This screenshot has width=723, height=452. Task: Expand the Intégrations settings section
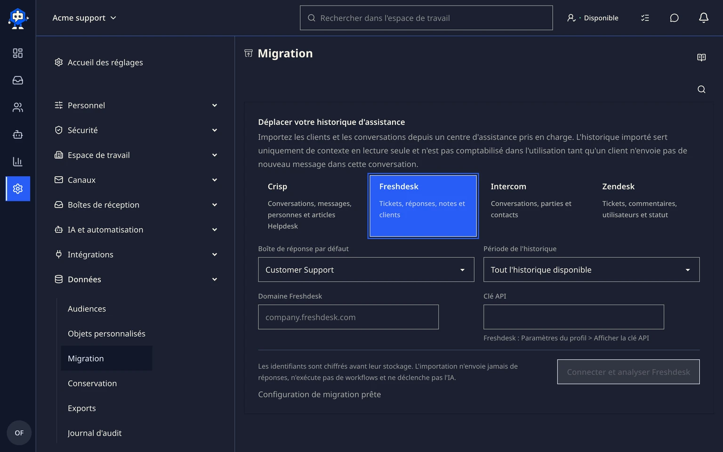coord(136,255)
